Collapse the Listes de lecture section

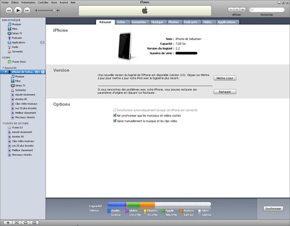click(3, 123)
